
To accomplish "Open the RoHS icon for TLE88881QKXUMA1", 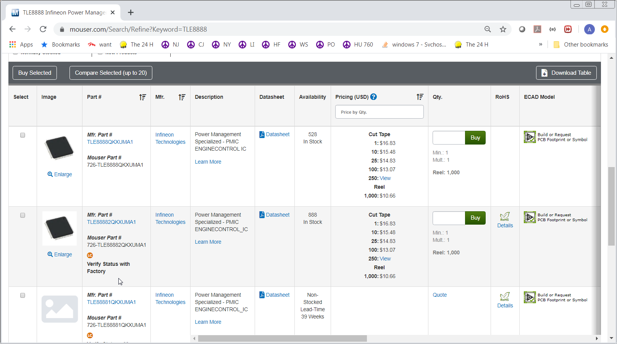I will (x=505, y=297).
